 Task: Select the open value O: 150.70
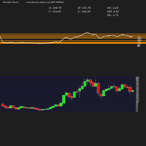click(55, 8)
